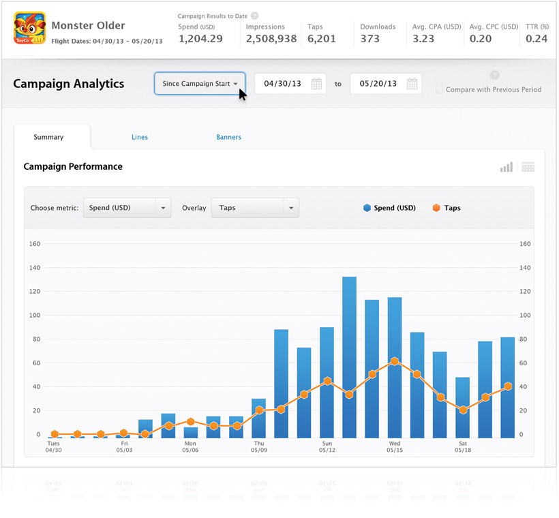Click the Thu 05/09 spend bar
This screenshot has width=559, height=518.
click(x=259, y=418)
